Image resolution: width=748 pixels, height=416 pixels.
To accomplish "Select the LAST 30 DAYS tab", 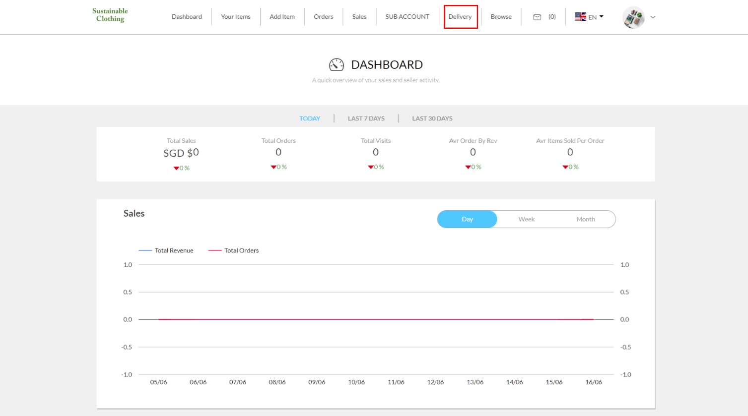I will click(x=432, y=119).
